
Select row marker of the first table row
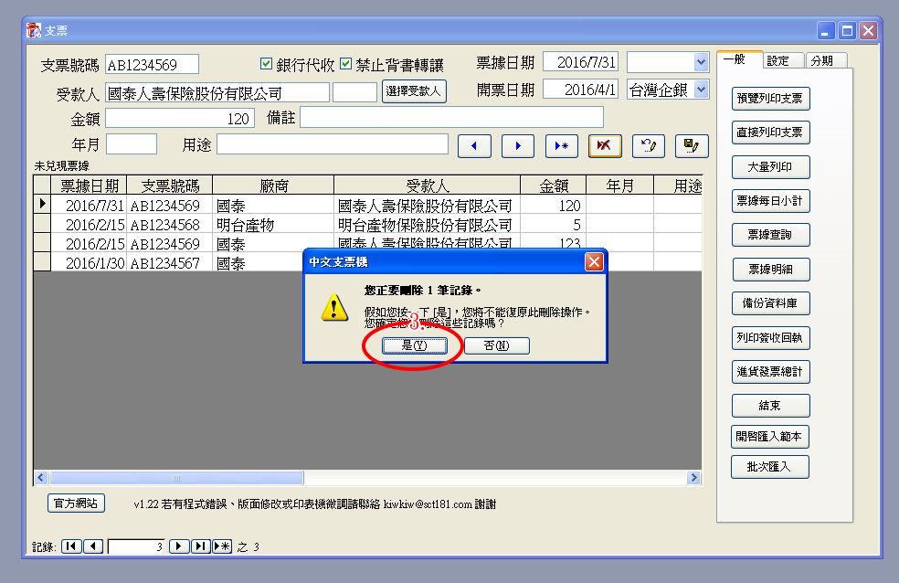(42, 204)
